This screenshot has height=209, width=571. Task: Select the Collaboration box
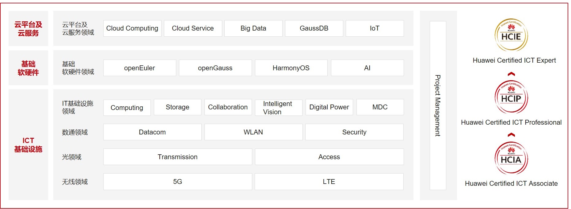pos(228,107)
